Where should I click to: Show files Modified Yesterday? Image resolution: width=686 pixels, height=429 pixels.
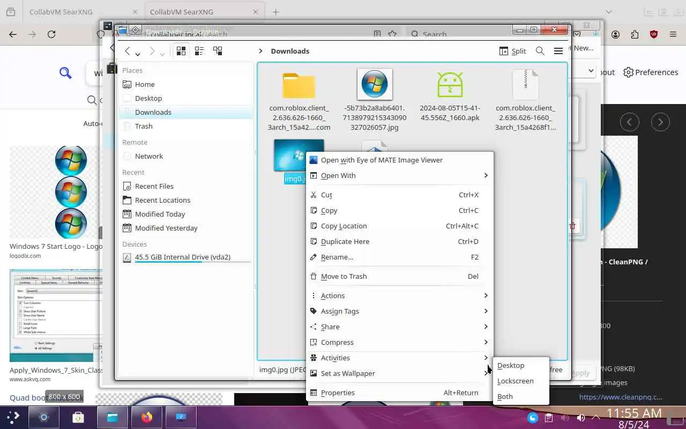(x=185, y=228)
